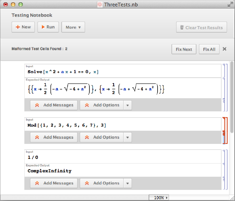The height and width of the screenshot is (201, 235).
Task: Add Options to the Solve test
Action: 102,105
